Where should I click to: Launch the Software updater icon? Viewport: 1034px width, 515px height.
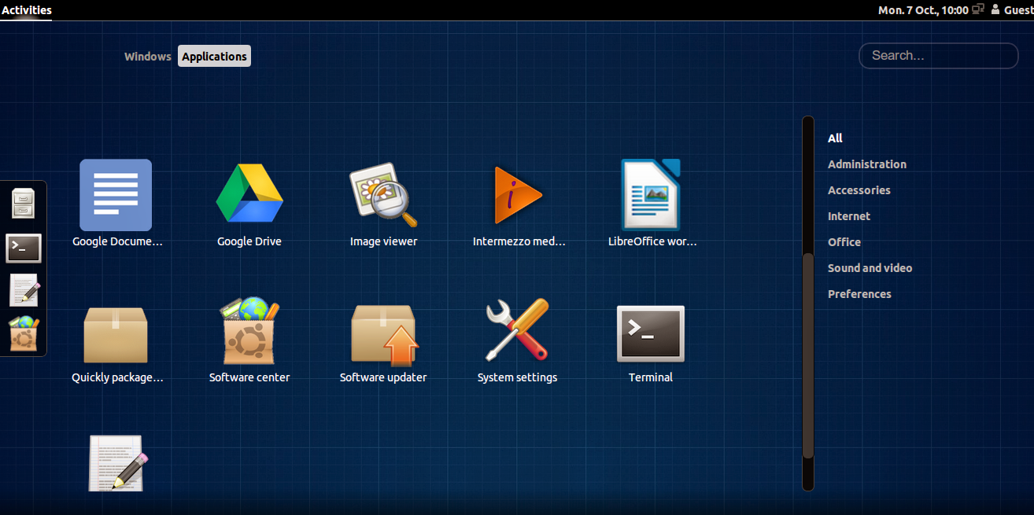[385, 336]
